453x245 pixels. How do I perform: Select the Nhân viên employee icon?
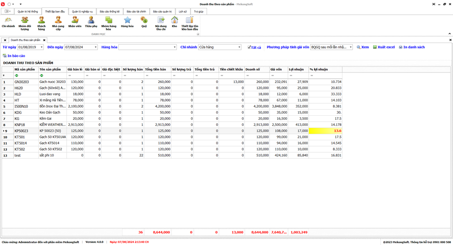(x=75, y=22)
